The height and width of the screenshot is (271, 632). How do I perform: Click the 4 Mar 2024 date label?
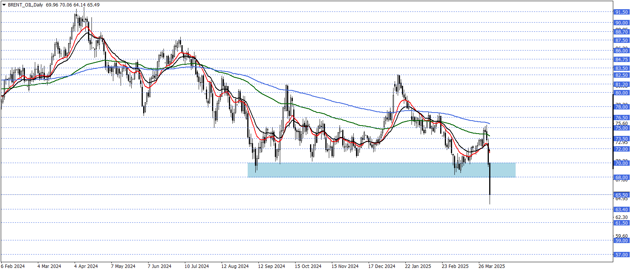[x=49, y=266]
